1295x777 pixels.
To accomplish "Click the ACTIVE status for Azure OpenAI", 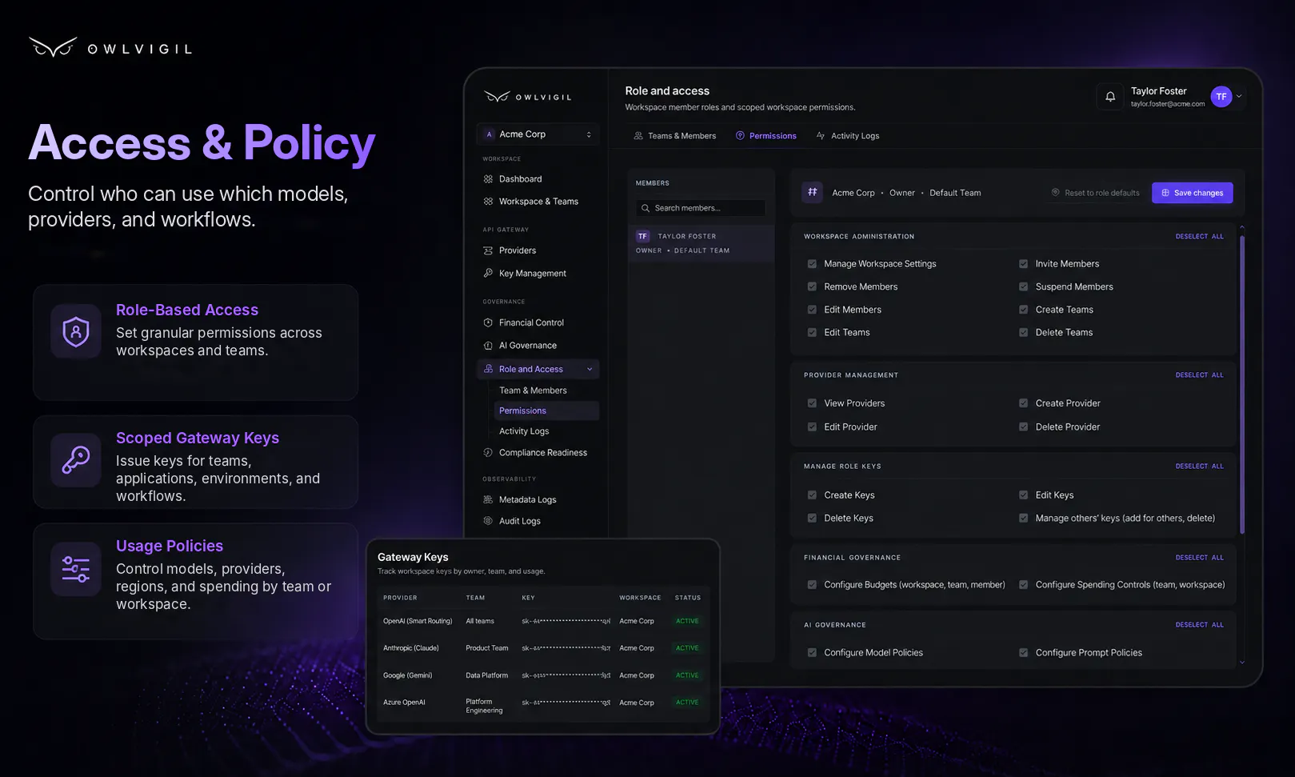I will pyautogui.click(x=687, y=703).
